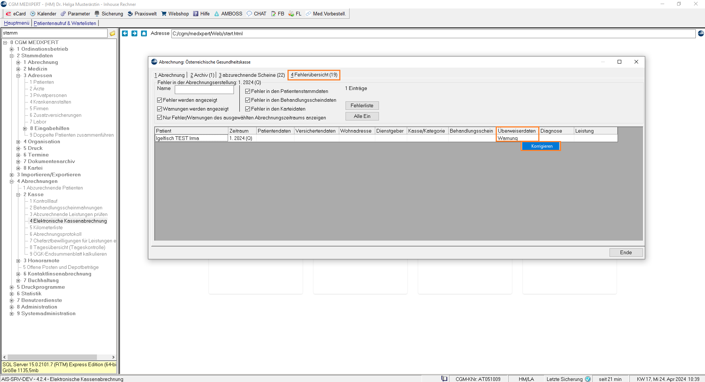Select 4 Elektronische Kassenabrechnung tree item
This screenshot has width=705, height=382.
[68, 221]
